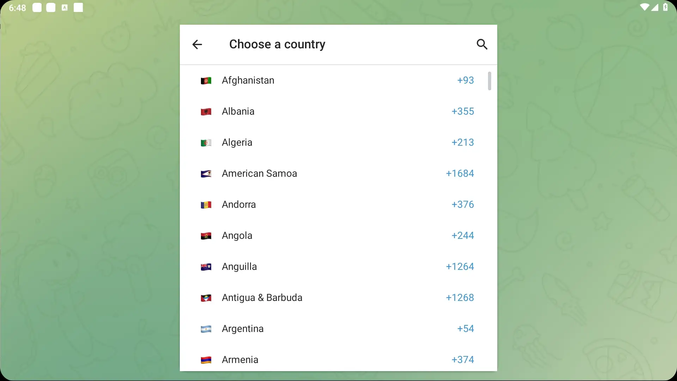Tap the +376 country code

[463, 205]
